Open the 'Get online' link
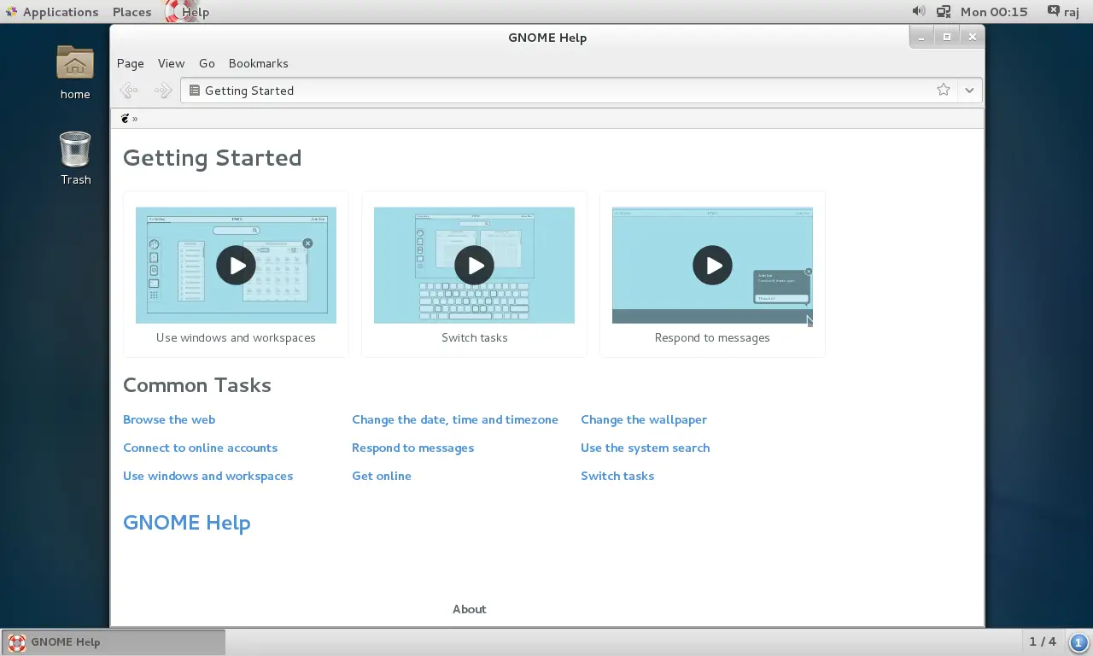The image size is (1093, 656). click(382, 476)
